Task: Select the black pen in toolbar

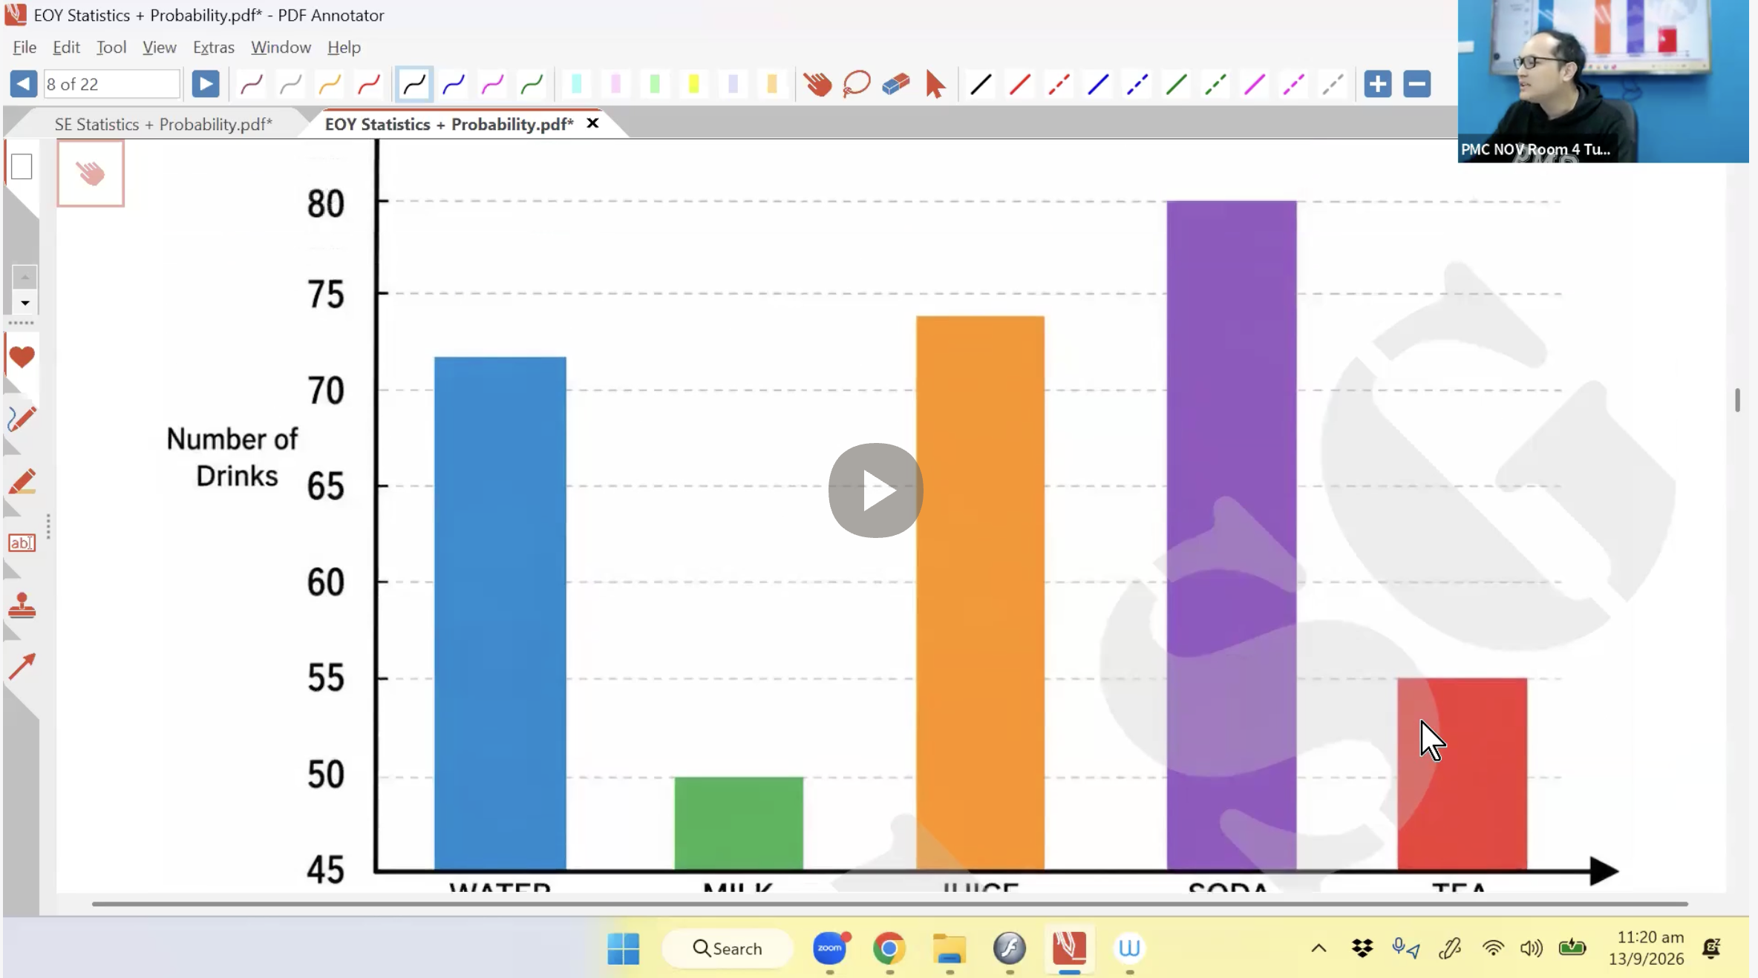Action: (x=414, y=84)
